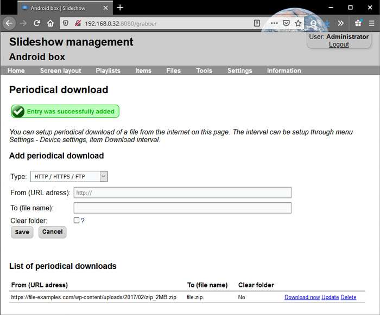Click the From (URL adress) input field

click(x=182, y=192)
